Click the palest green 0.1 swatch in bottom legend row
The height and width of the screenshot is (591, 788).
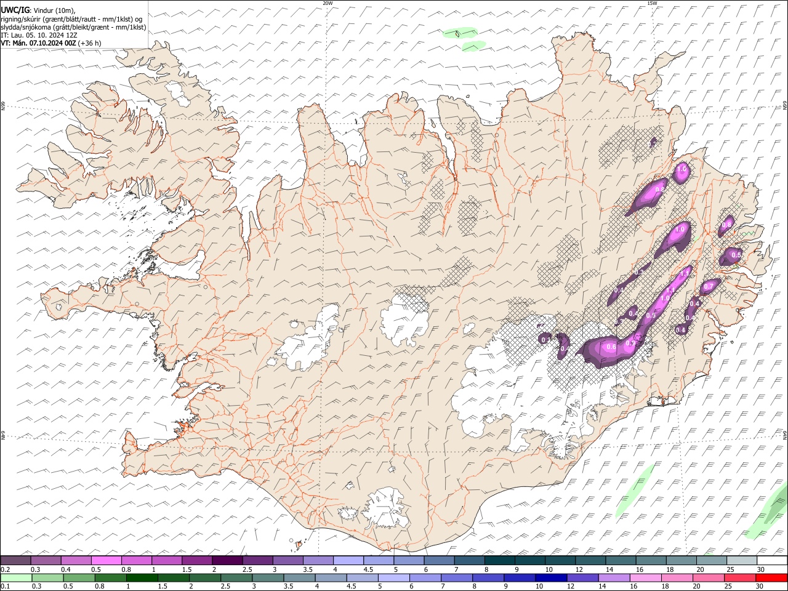(16, 577)
